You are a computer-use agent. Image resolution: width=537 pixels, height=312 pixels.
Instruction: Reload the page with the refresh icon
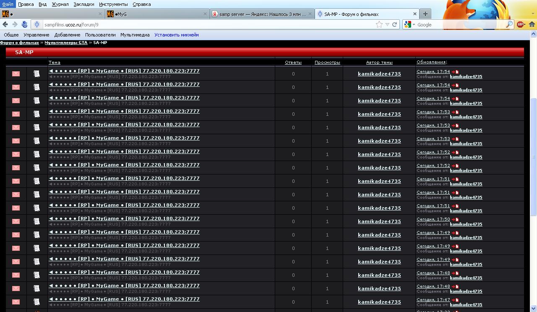(394, 25)
